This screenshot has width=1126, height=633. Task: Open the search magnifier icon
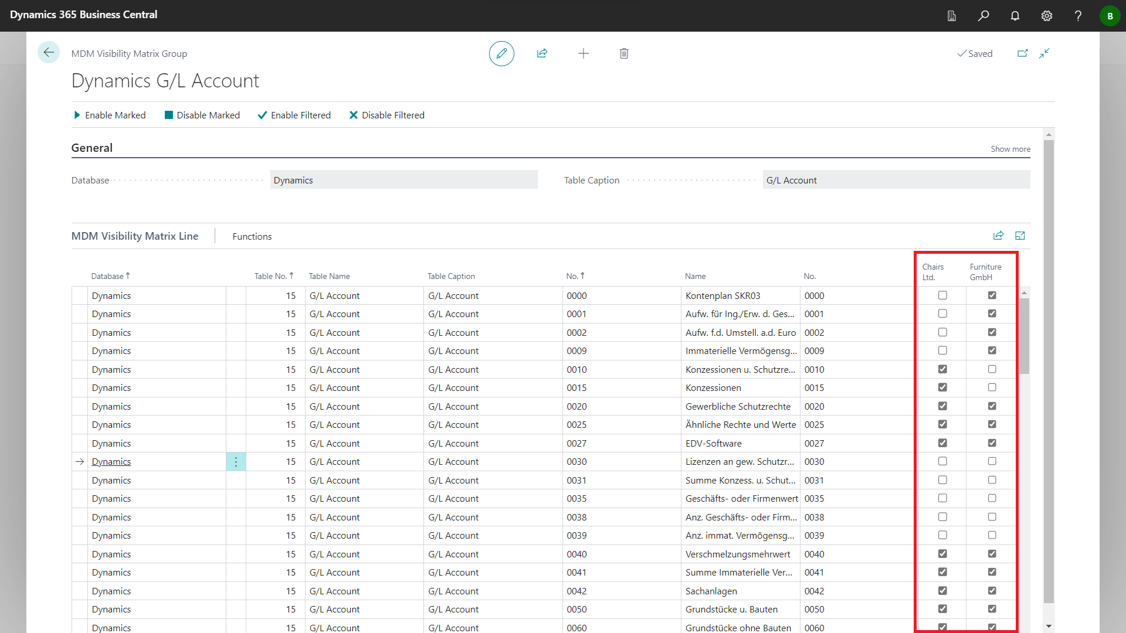(x=983, y=16)
